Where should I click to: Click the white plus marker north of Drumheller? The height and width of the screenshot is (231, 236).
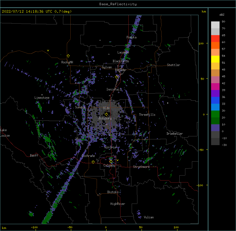tap(168, 103)
